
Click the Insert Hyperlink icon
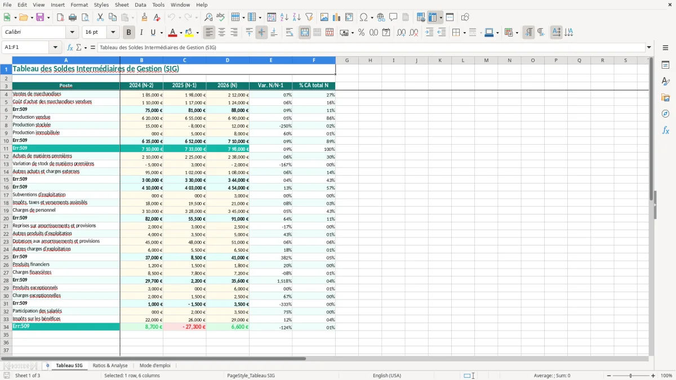[x=381, y=17]
